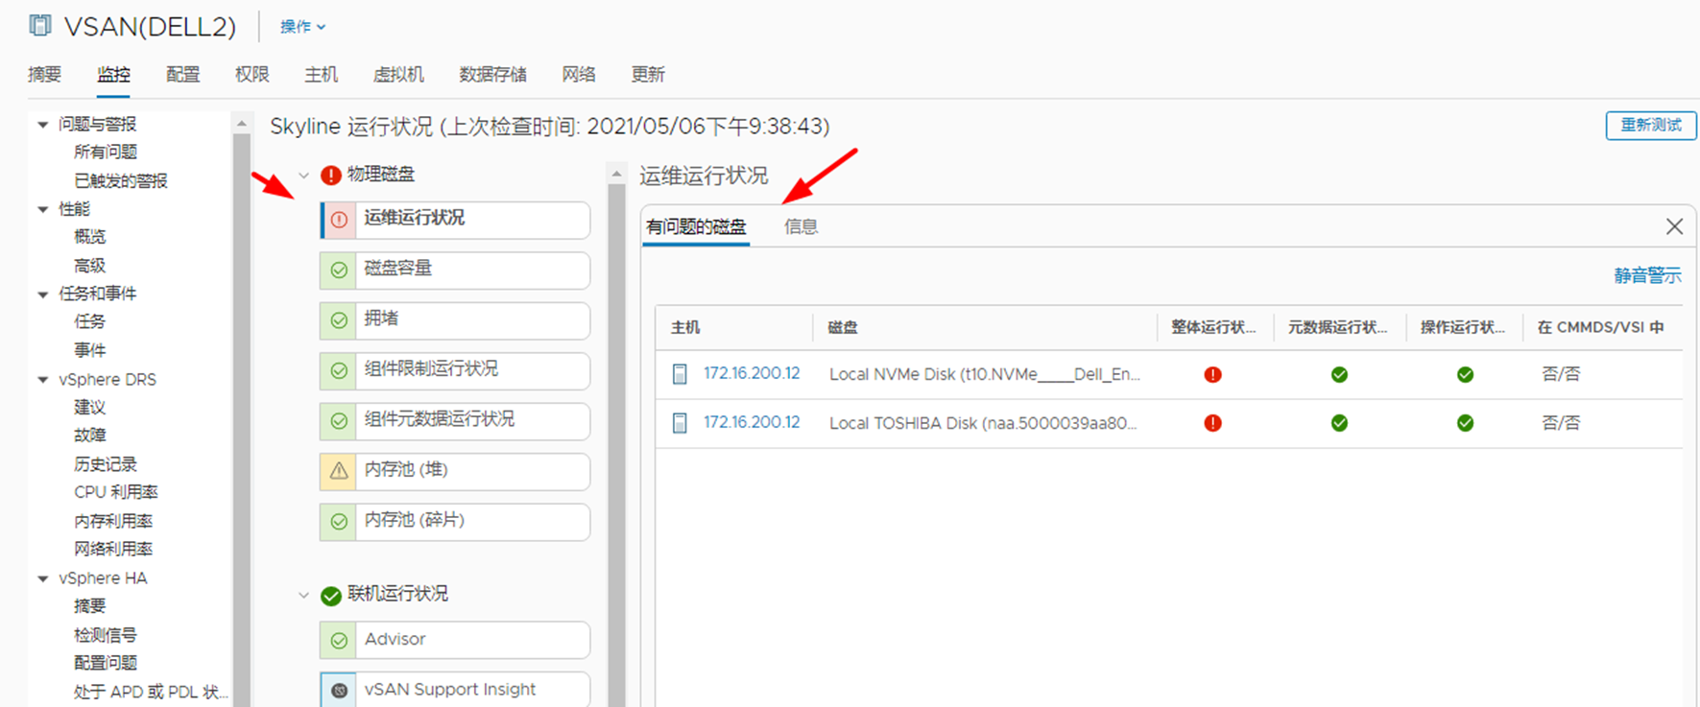Open 事件 in the sidebar
1700x707 pixels.
click(89, 350)
